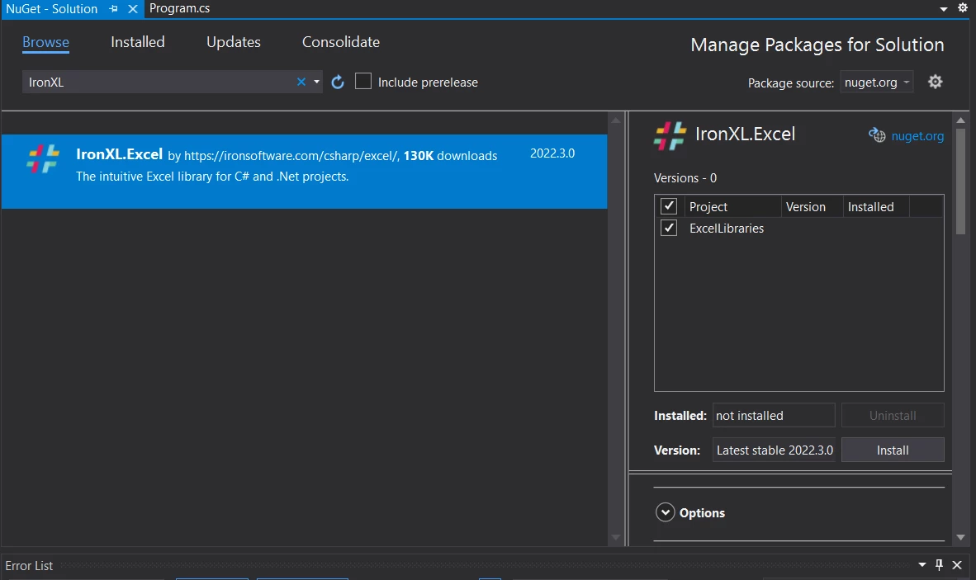Click the package list vertical scrollbar

click(614, 330)
